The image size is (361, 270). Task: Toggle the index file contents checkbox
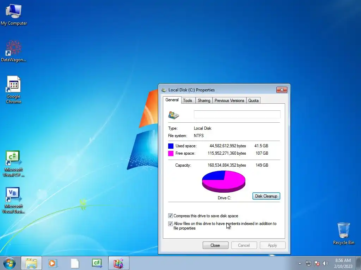tap(170, 224)
